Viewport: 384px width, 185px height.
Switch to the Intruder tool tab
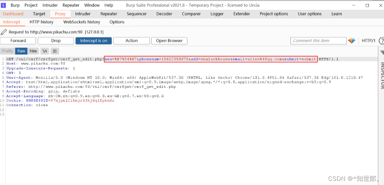pyautogui.click(x=83, y=14)
